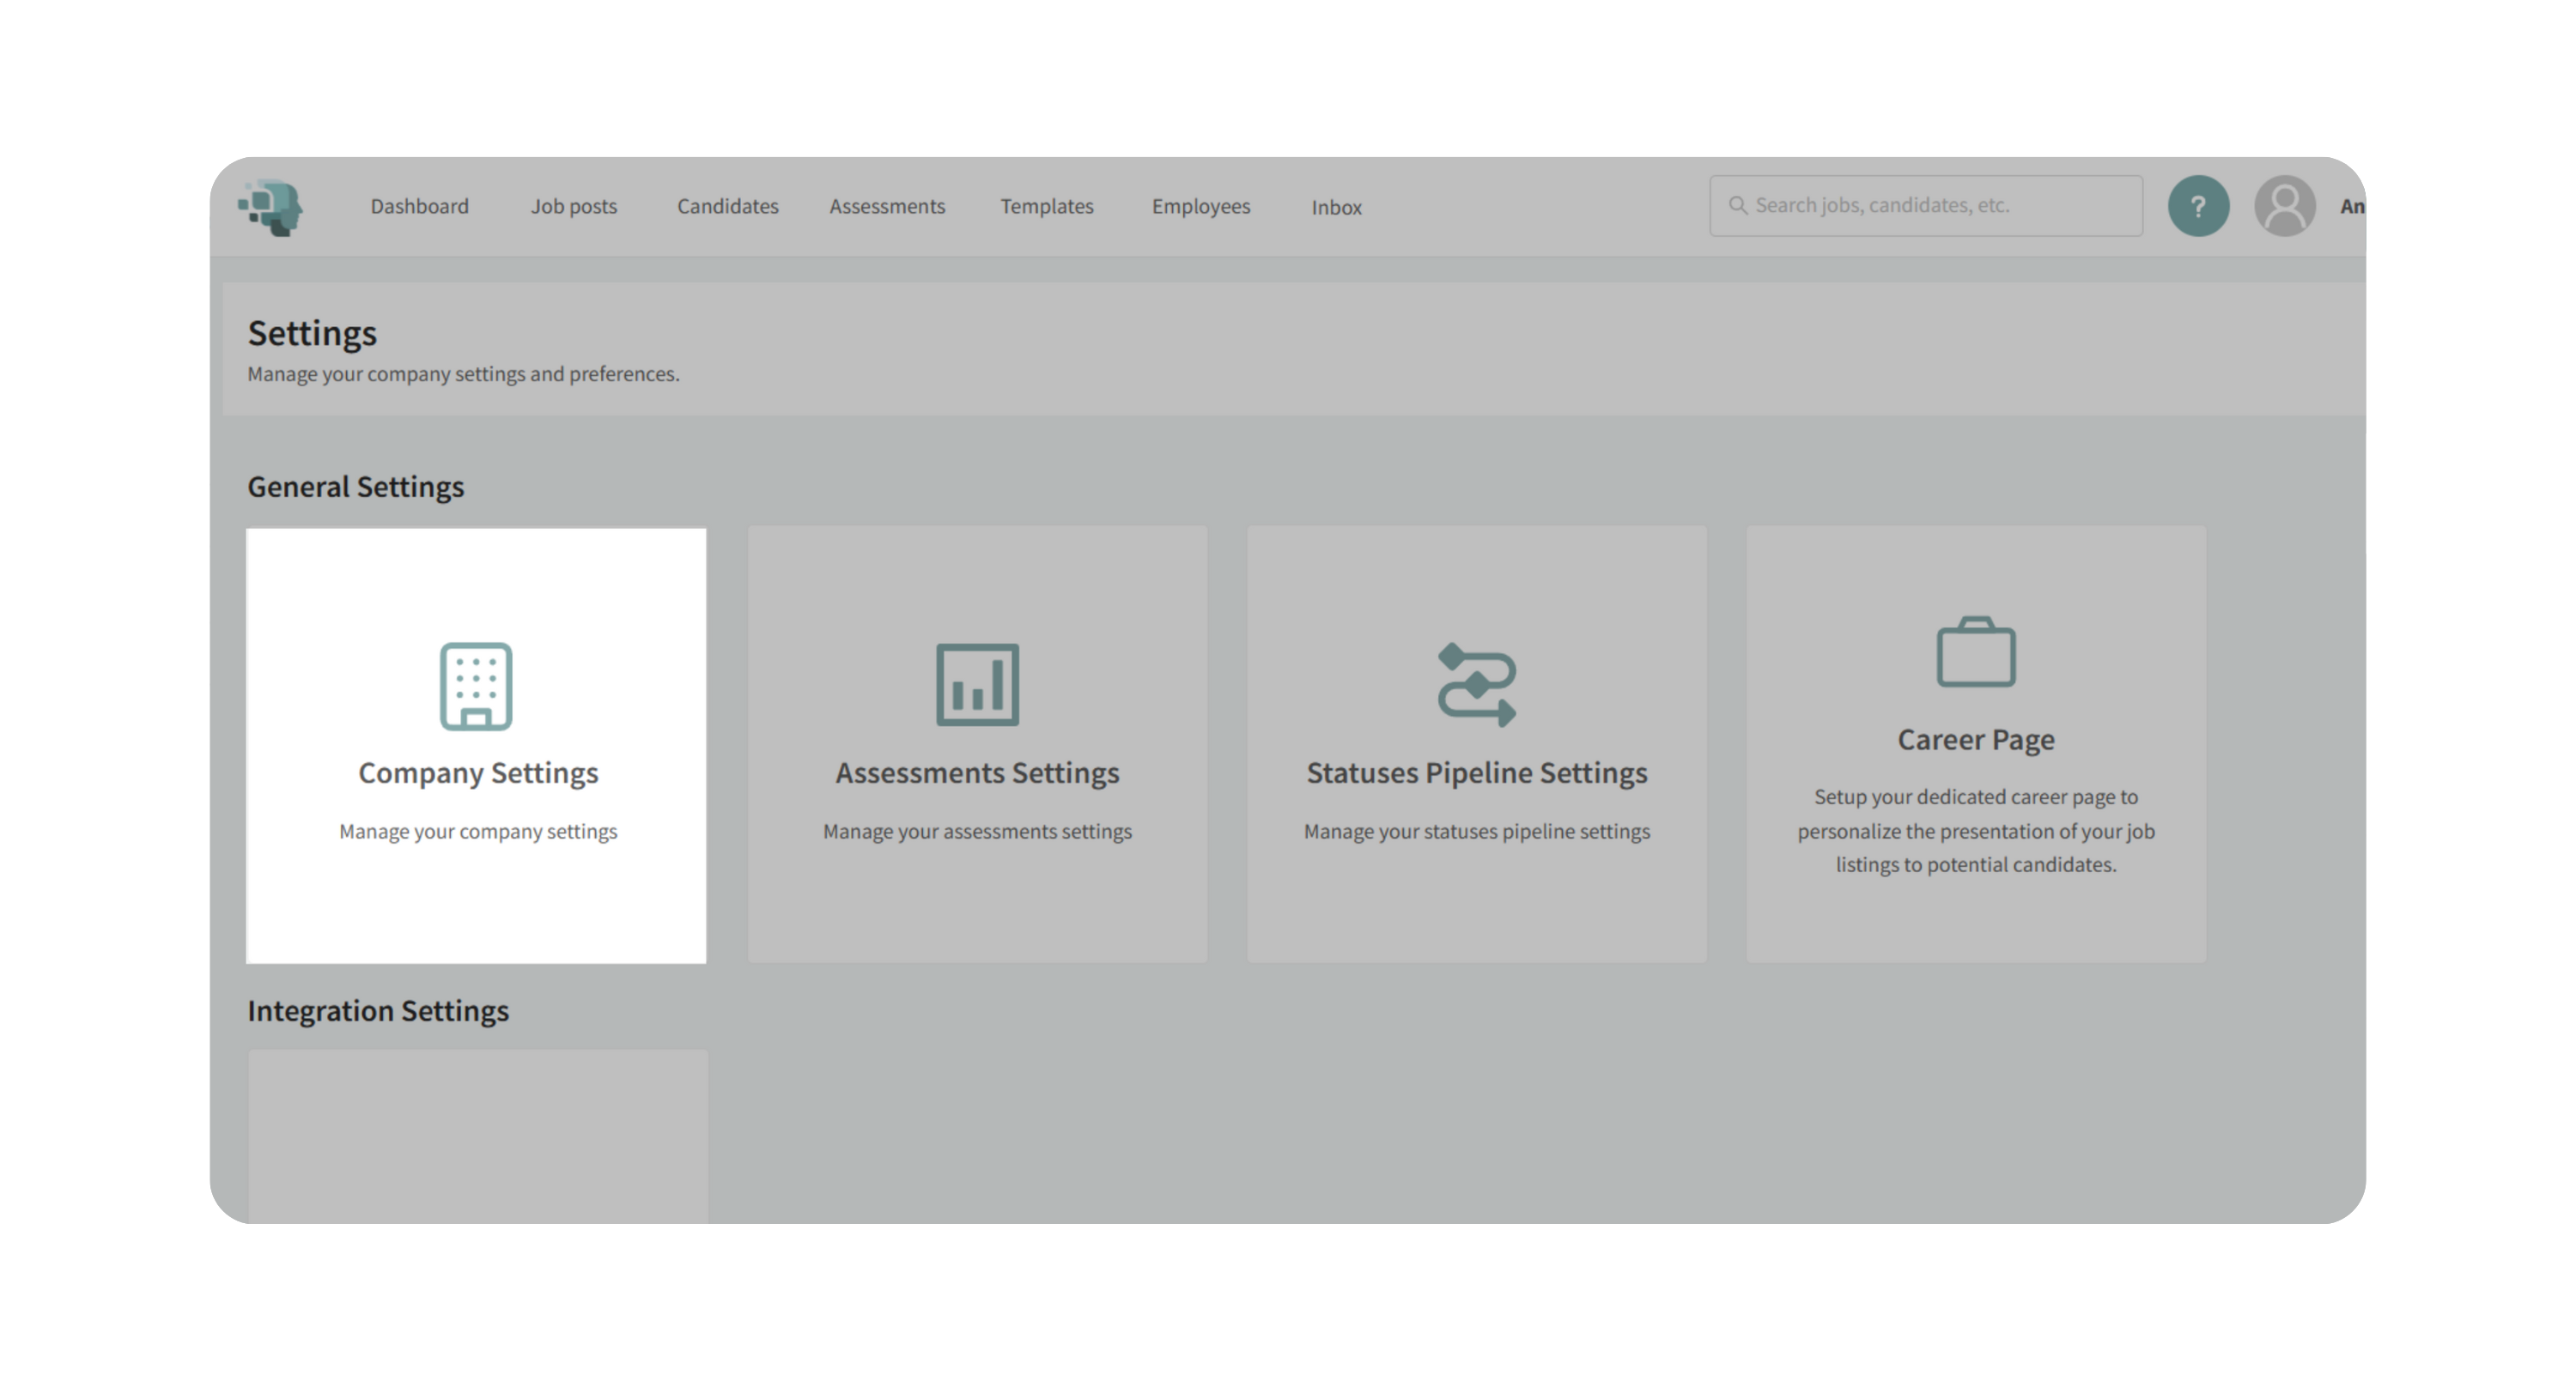Switch to the Templates page
2576x1381 pixels.
click(x=1046, y=207)
